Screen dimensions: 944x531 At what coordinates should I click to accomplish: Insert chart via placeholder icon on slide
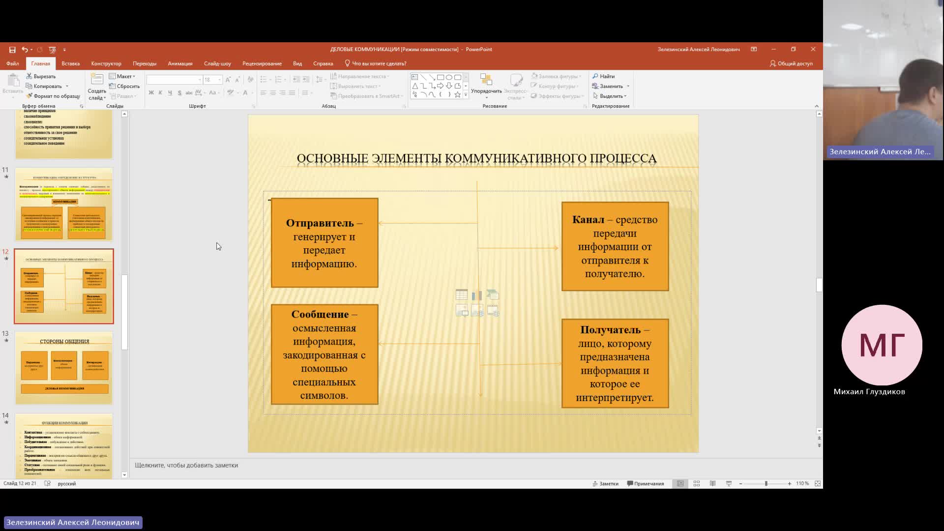[x=477, y=295]
